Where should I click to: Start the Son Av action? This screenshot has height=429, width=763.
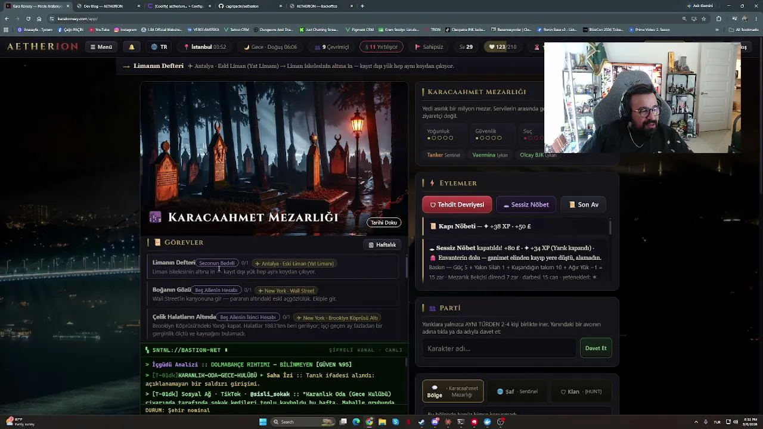(584, 204)
